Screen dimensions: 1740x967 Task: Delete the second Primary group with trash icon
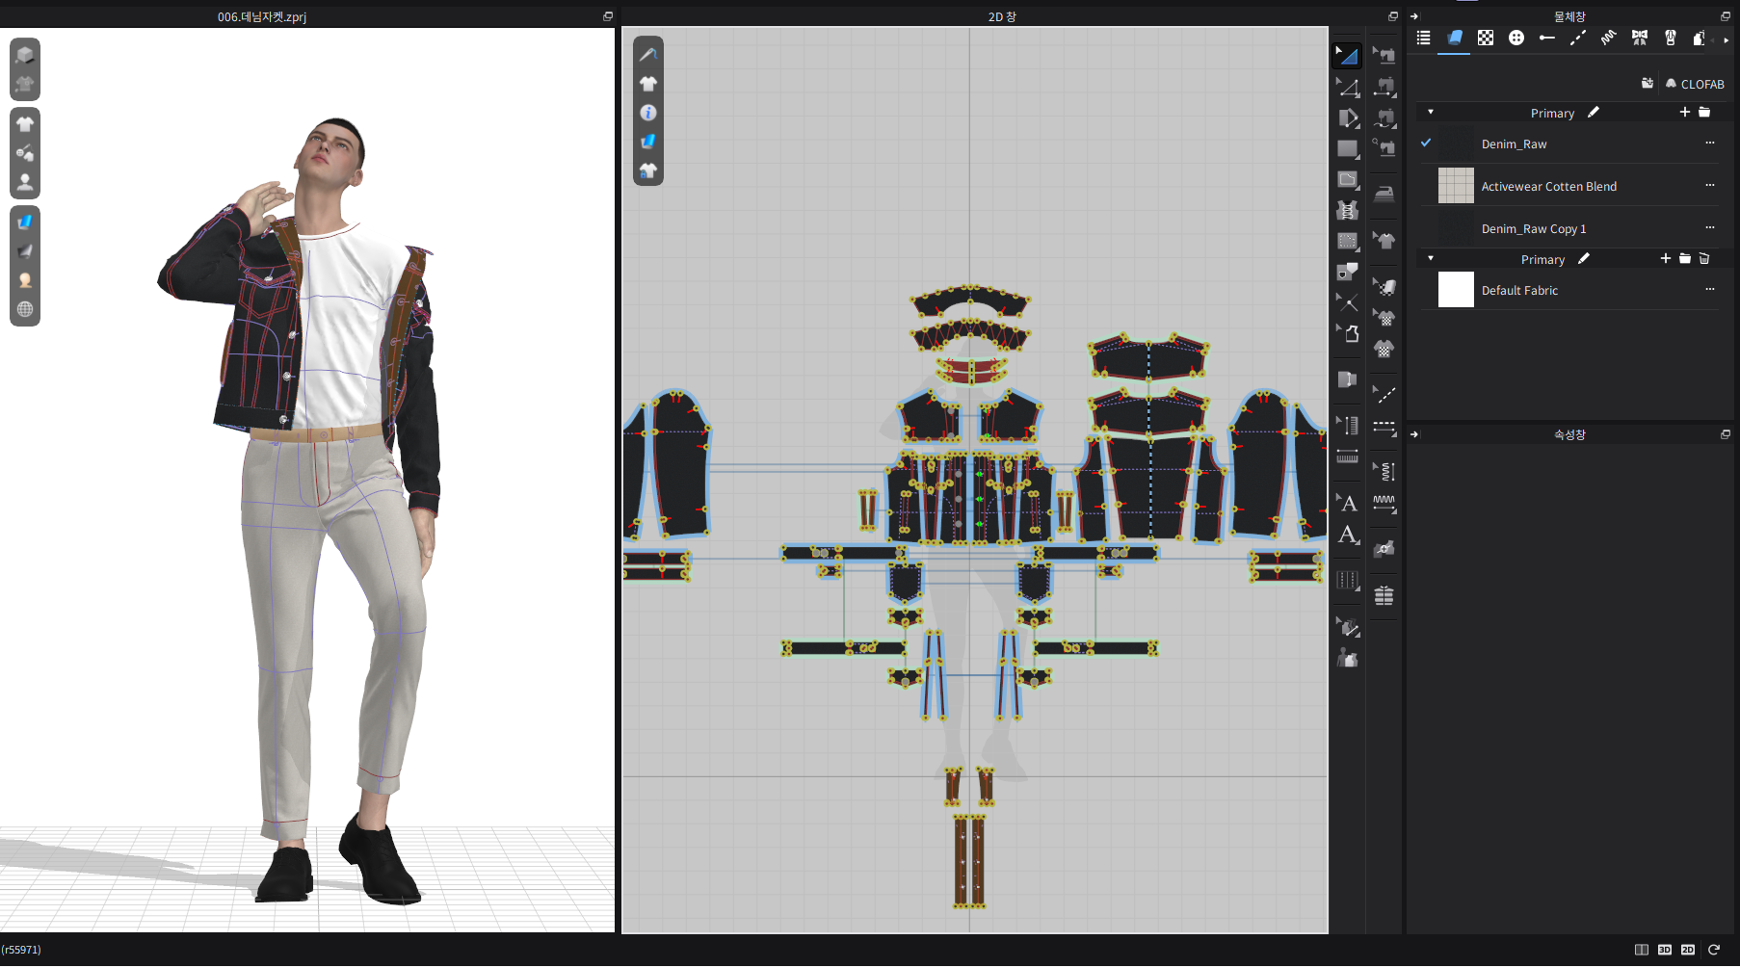(x=1703, y=259)
